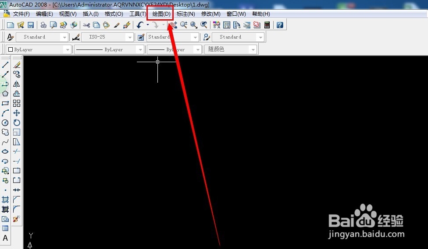Image resolution: width=428 pixels, height=249 pixels.
Task: Select the Point draw tool
Action: (5, 190)
